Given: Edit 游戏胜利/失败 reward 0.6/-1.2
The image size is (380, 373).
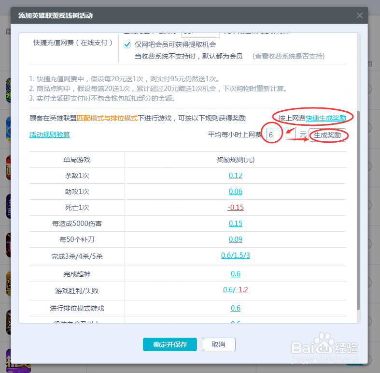Looking at the screenshot, I should [x=235, y=290].
